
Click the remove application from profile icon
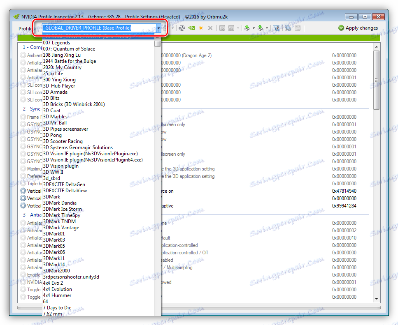pyautogui.click(x=231, y=28)
